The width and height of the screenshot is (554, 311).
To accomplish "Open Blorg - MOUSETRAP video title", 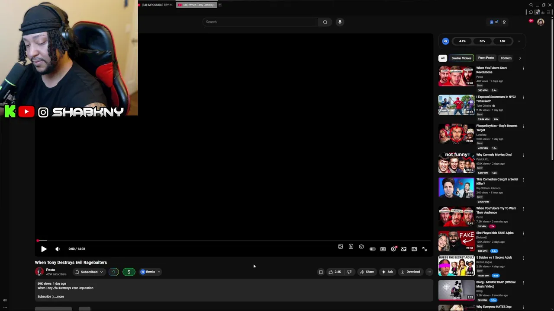I will click(496, 284).
